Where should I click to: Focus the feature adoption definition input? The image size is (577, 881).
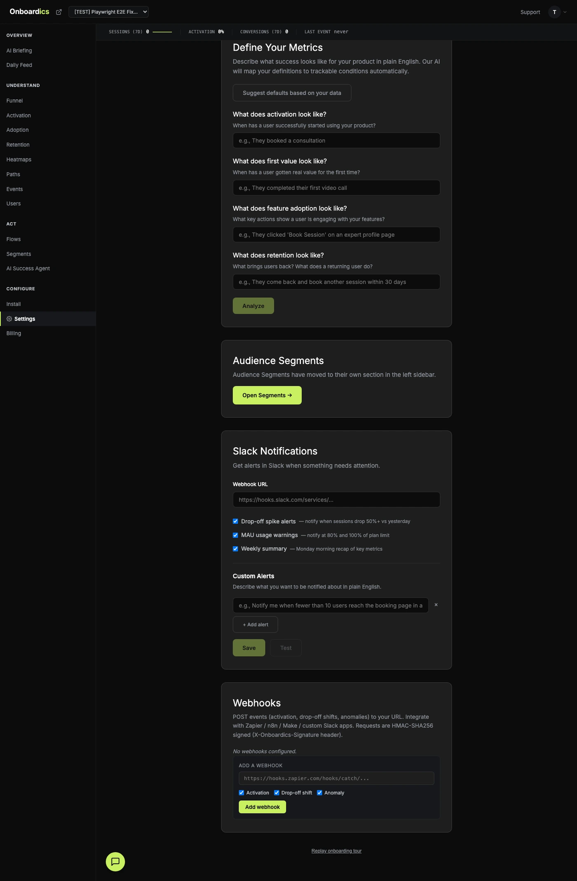[336, 234]
